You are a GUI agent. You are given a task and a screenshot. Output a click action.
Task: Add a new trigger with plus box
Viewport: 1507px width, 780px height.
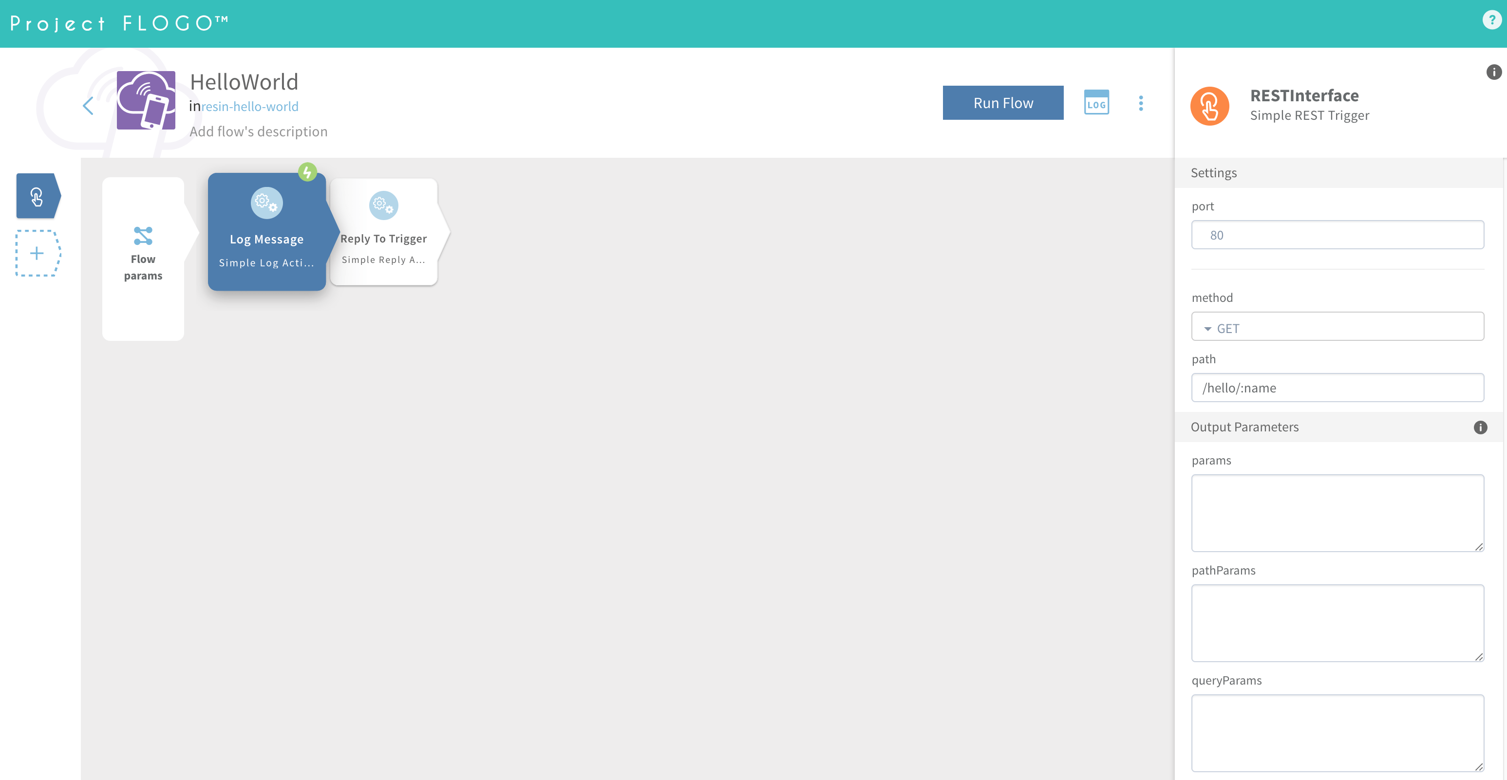[x=37, y=253]
